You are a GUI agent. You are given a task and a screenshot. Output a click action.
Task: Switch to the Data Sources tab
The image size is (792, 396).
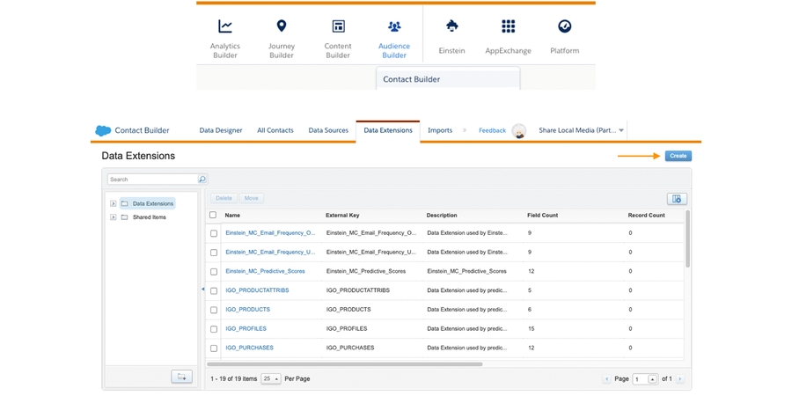point(328,130)
